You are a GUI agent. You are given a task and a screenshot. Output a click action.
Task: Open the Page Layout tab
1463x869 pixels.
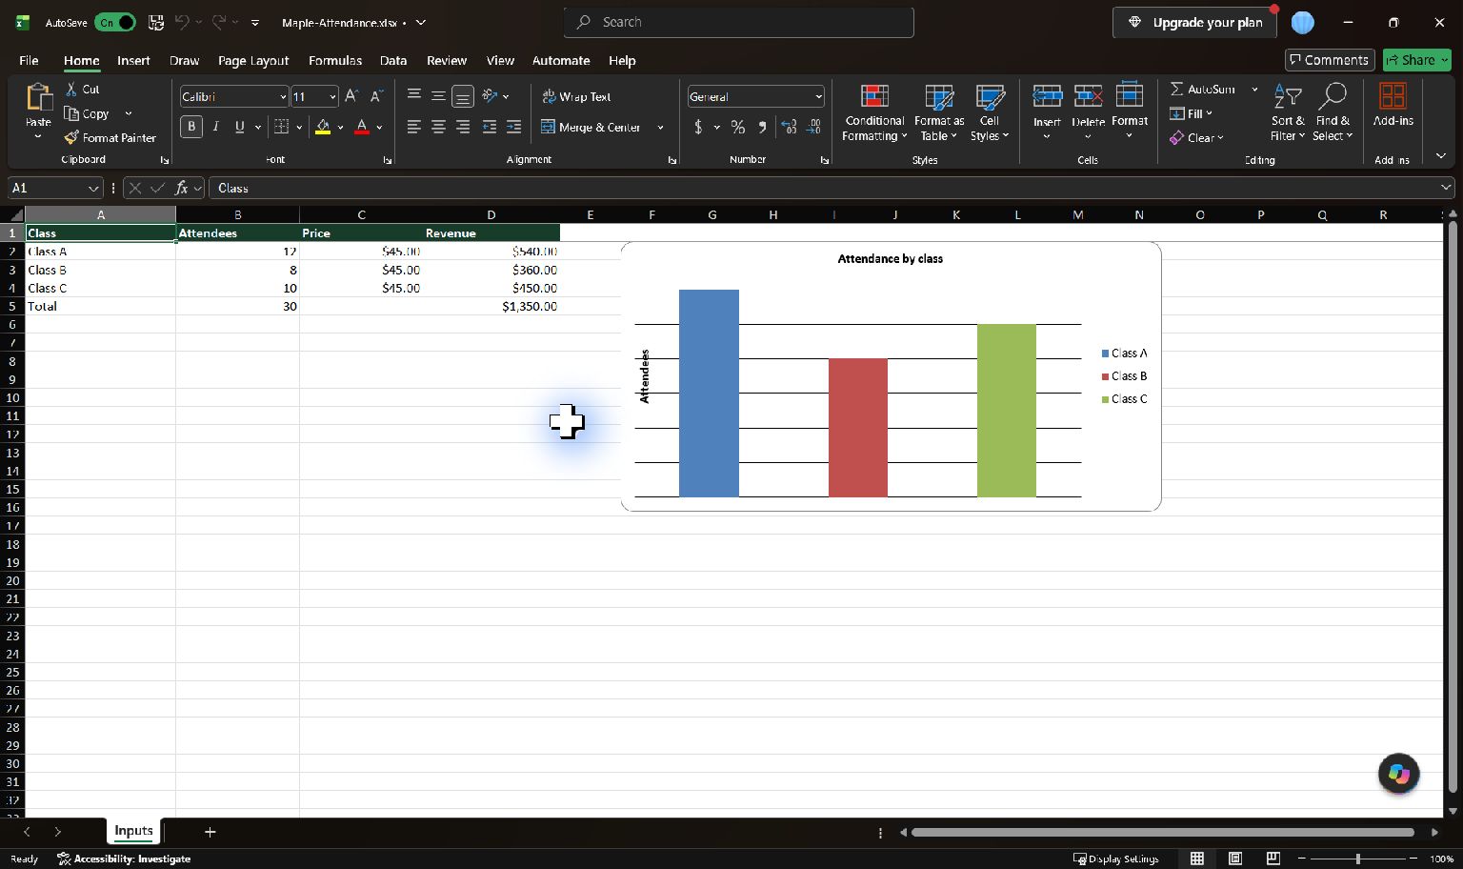253,60
